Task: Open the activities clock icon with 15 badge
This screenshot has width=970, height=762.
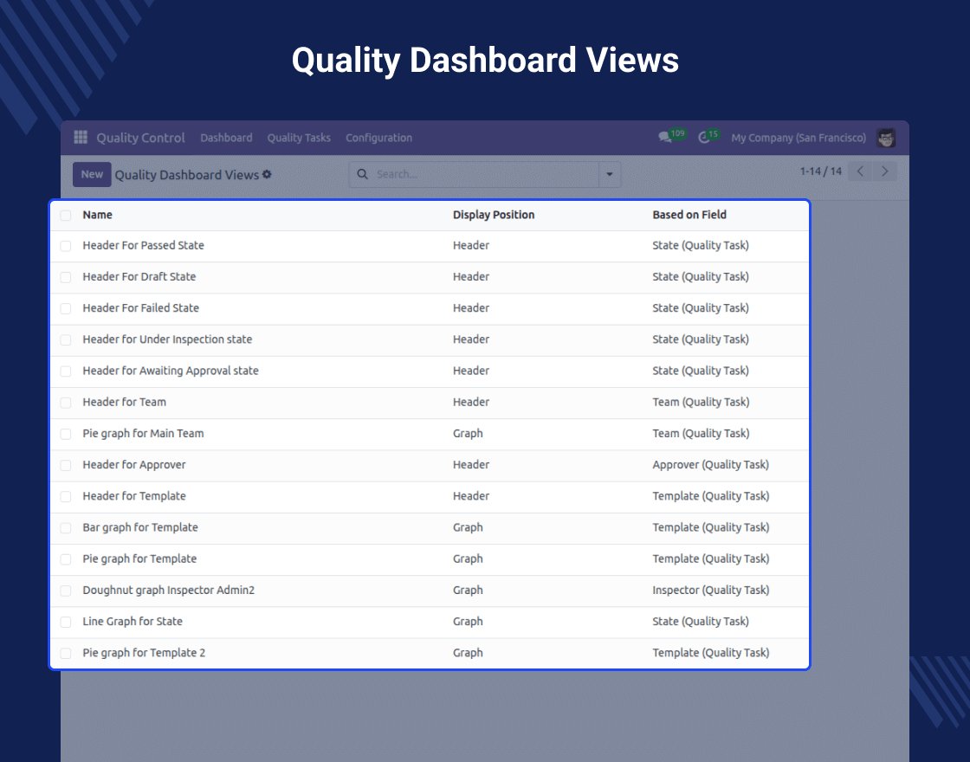Action: tap(708, 136)
